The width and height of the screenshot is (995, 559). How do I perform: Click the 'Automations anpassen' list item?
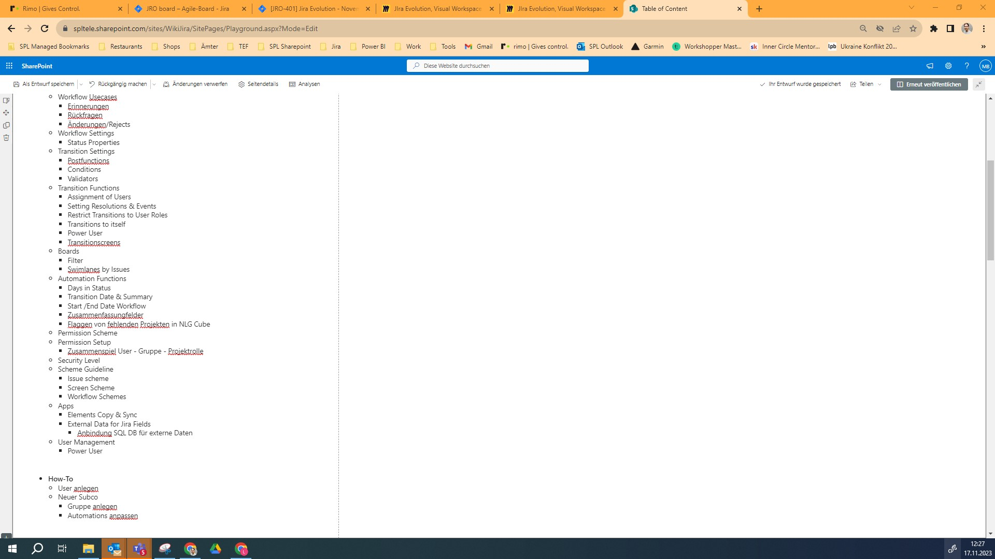tap(103, 516)
